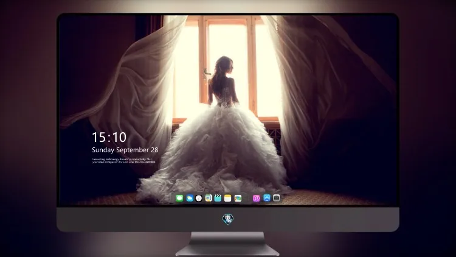Screen dimensions: 456x257
Task: Open the Weather app in the dock
Action: point(190,198)
